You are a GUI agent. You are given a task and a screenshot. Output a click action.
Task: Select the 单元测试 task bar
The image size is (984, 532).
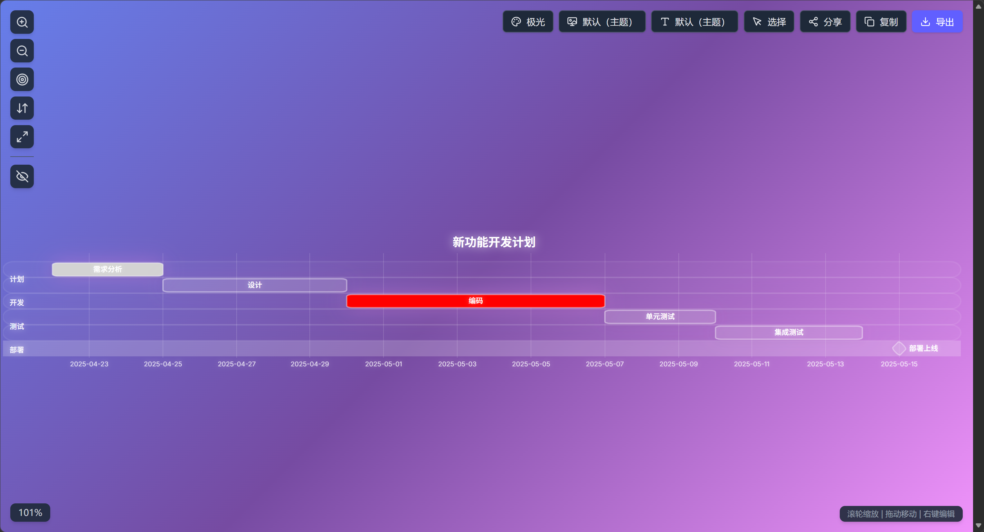click(x=660, y=317)
